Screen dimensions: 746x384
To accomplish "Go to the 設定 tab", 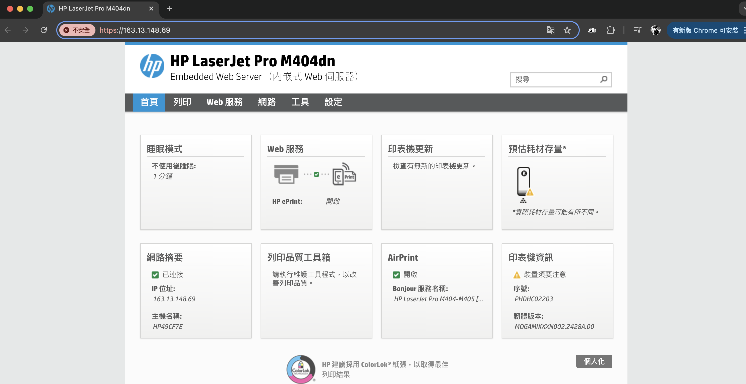I will pyautogui.click(x=333, y=102).
